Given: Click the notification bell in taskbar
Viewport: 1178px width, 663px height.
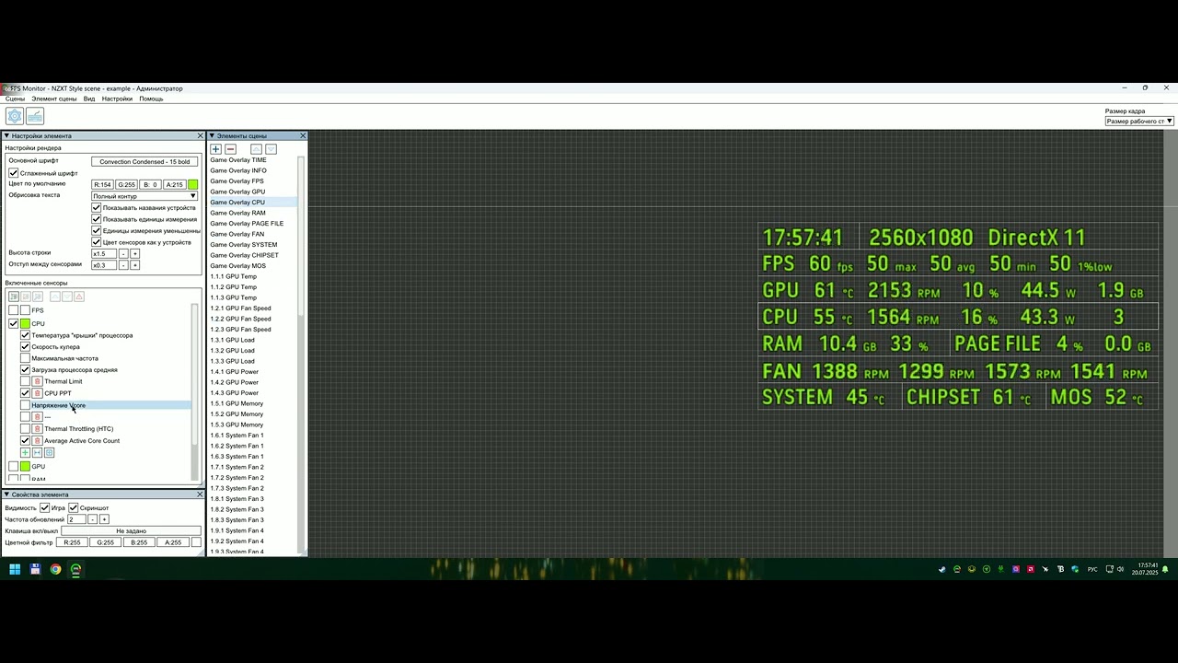Looking at the screenshot, I should [1165, 569].
